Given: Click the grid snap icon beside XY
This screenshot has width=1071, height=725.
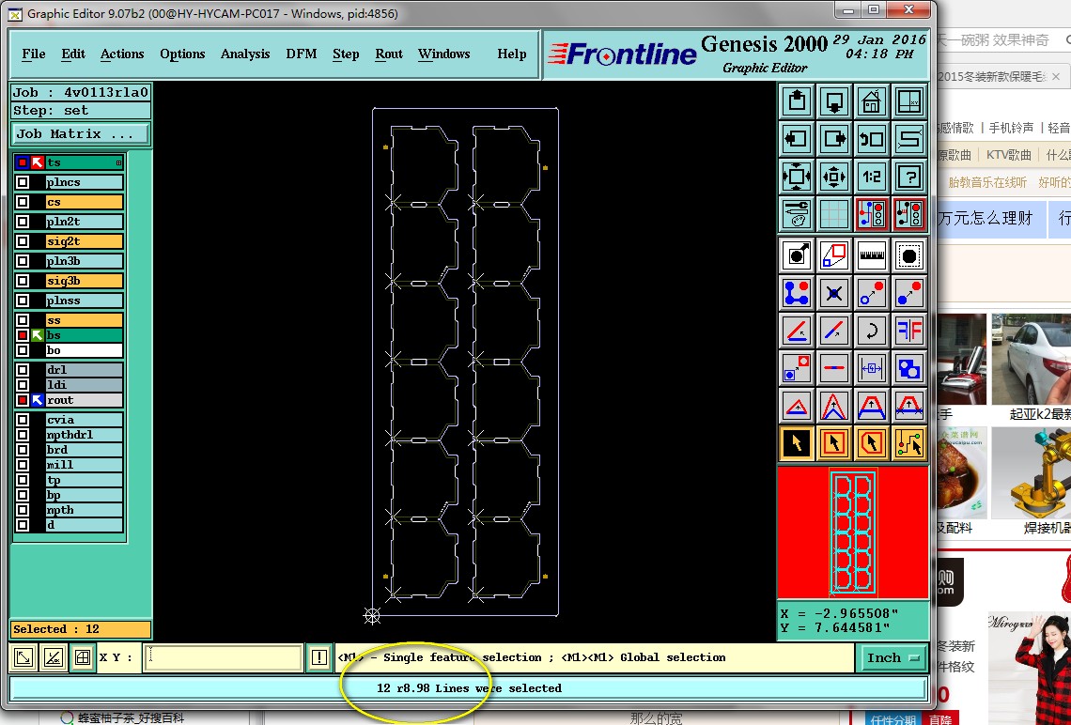Looking at the screenshot, I should (82, 657).
